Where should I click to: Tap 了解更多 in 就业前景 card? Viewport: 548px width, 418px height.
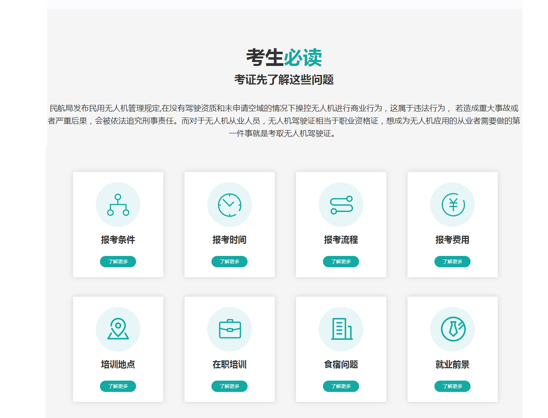coord(452,386)
